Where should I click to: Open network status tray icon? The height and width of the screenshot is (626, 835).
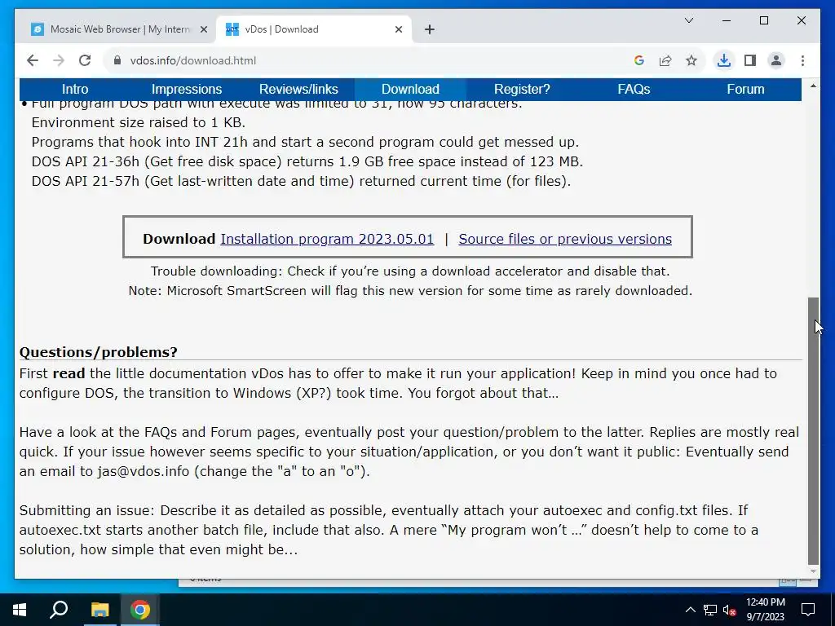710,610
